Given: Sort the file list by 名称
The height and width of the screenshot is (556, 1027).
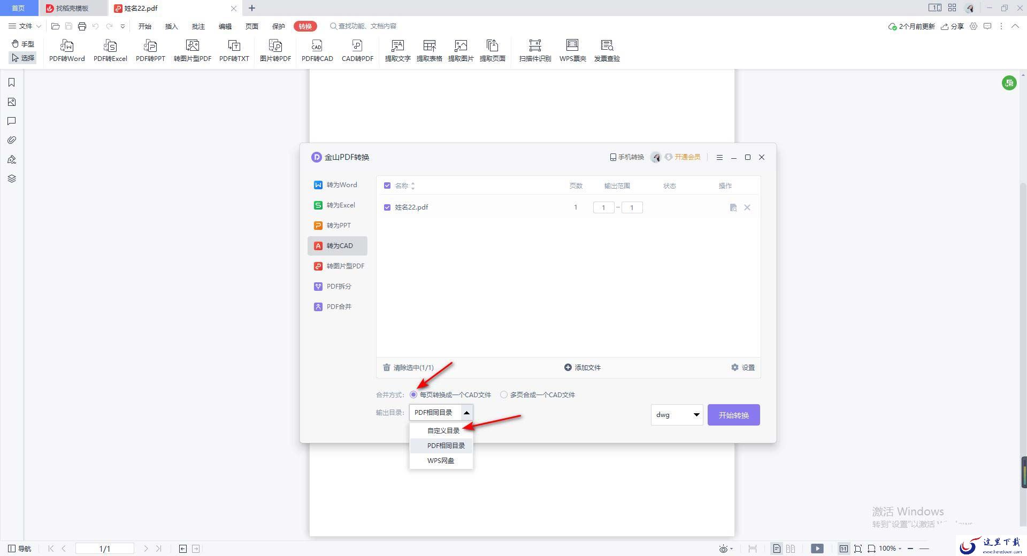Looking at the screenshot, I should coord(412,186).
